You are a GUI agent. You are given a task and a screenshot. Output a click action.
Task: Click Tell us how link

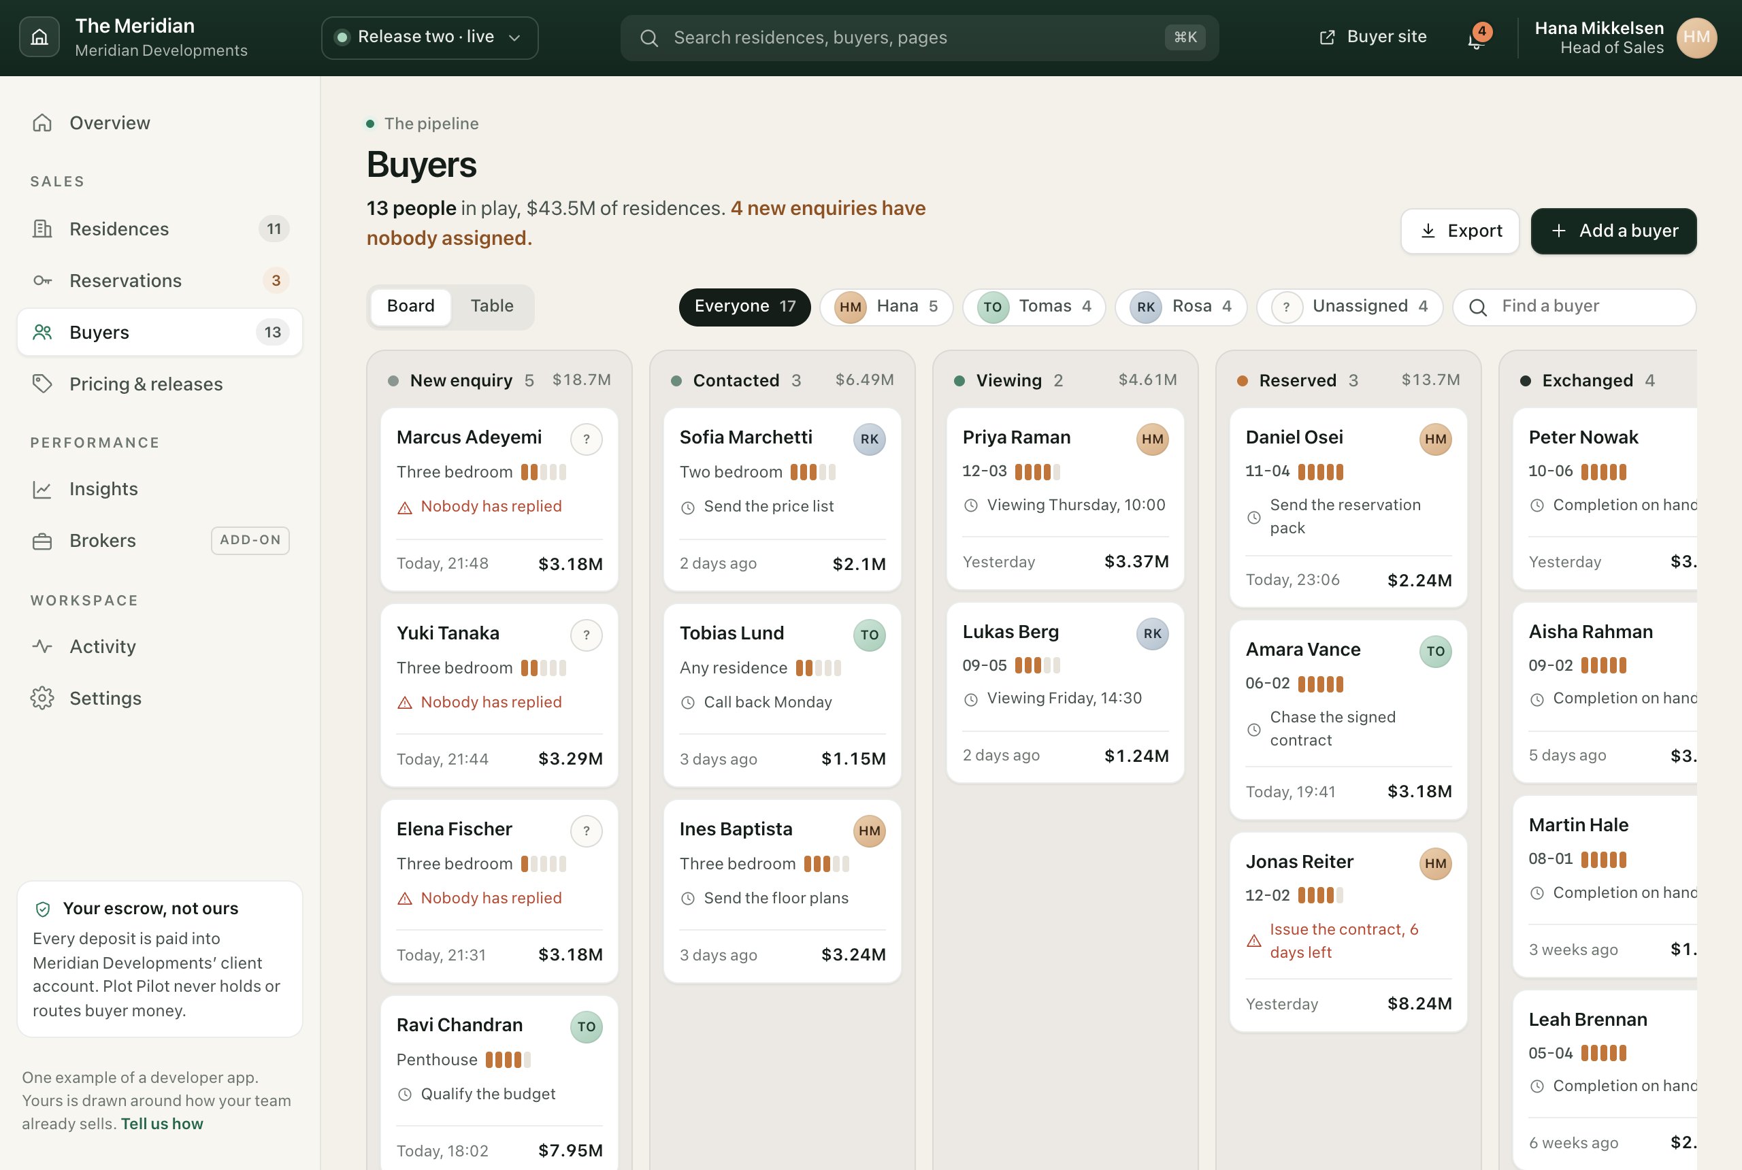[x=162, y=1123]
